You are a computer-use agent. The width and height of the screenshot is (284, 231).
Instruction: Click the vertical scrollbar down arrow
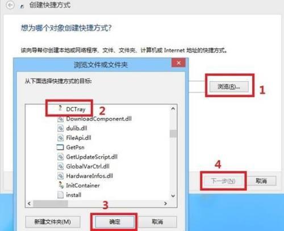click(173, 196)
